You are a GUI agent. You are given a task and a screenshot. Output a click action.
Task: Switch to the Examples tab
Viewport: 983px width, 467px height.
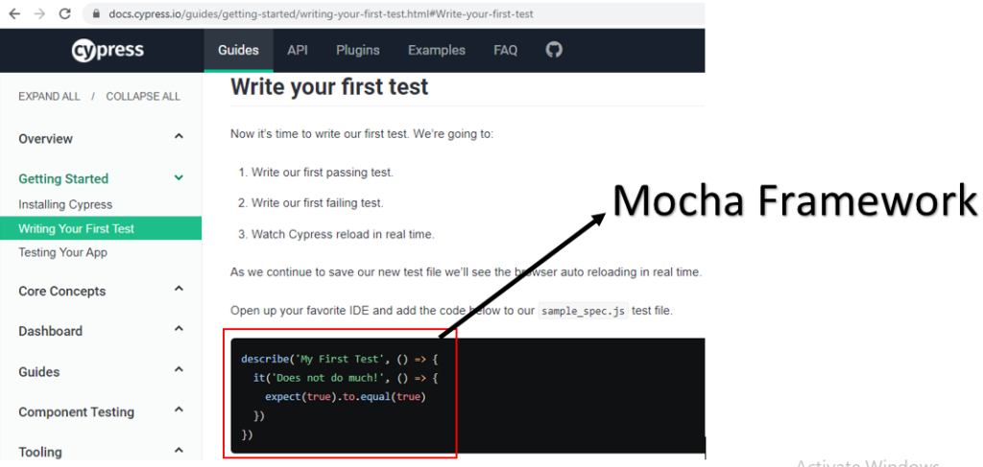pos(437,51)
